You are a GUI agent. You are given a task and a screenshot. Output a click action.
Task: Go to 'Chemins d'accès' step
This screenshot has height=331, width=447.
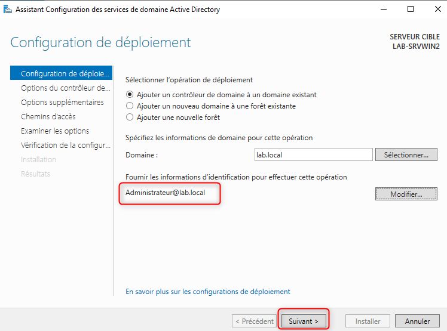click(x=48, y=116)
